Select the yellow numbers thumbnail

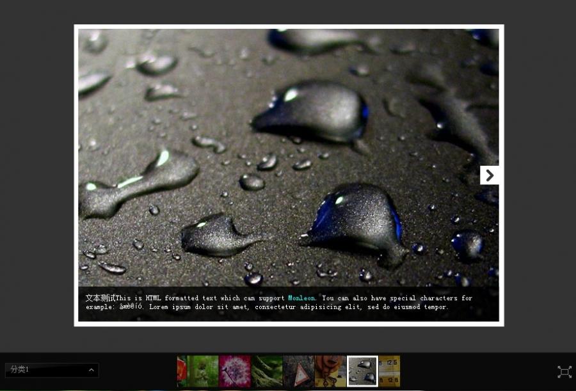click(389, 371)
